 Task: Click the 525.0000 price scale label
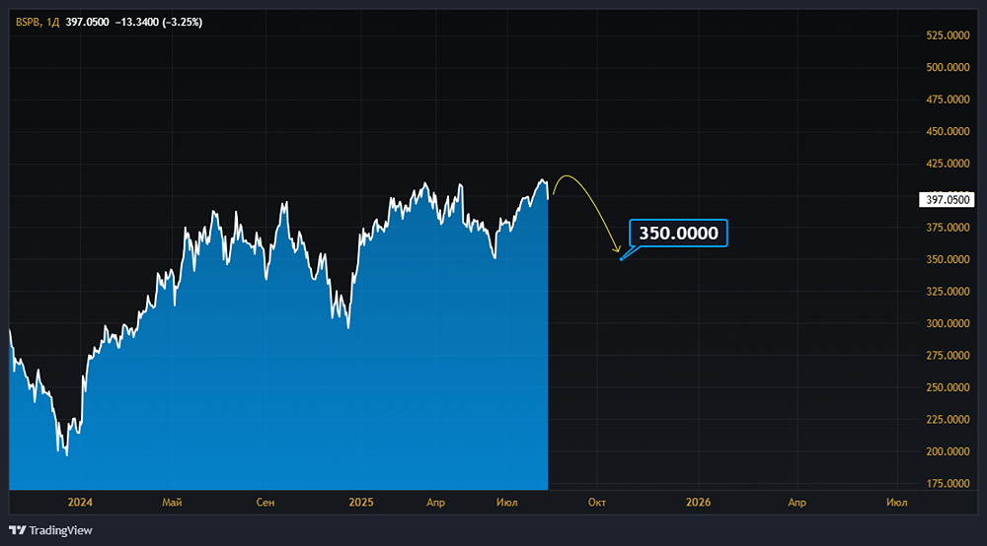948,35
